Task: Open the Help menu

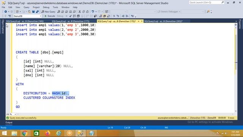Action: tap(75, 7)
